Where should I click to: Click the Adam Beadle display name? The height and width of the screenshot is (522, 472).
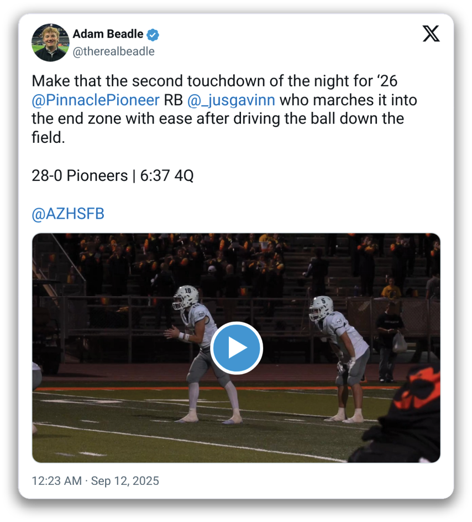pyautogui.click(x=108, y=34)
